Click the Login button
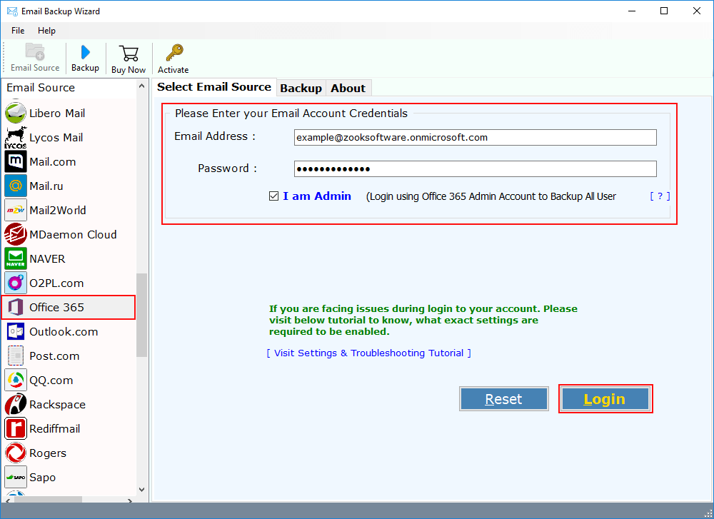 point(605,398)
